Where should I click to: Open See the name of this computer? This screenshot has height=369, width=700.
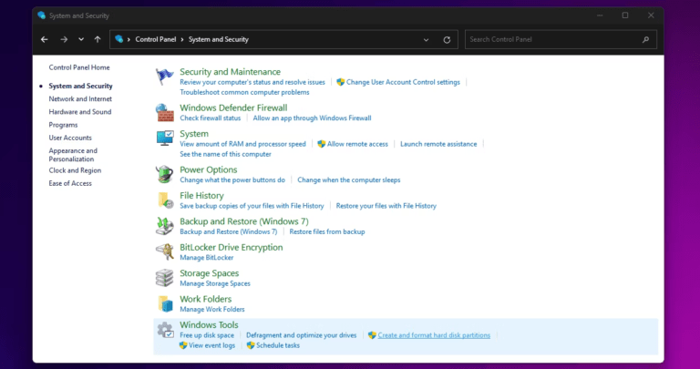[225, 154]
